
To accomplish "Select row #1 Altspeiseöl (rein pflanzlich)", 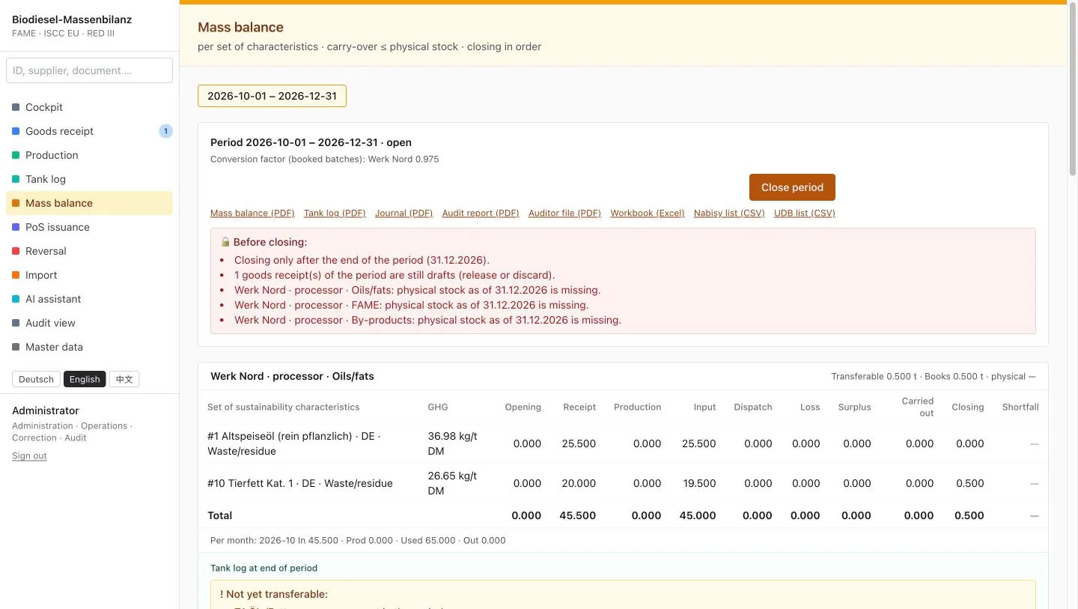I will click(623, 443).
